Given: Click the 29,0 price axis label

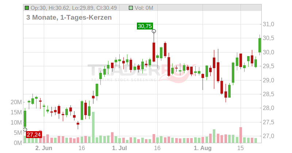Looking at the screenshot, I should (268, 80).
